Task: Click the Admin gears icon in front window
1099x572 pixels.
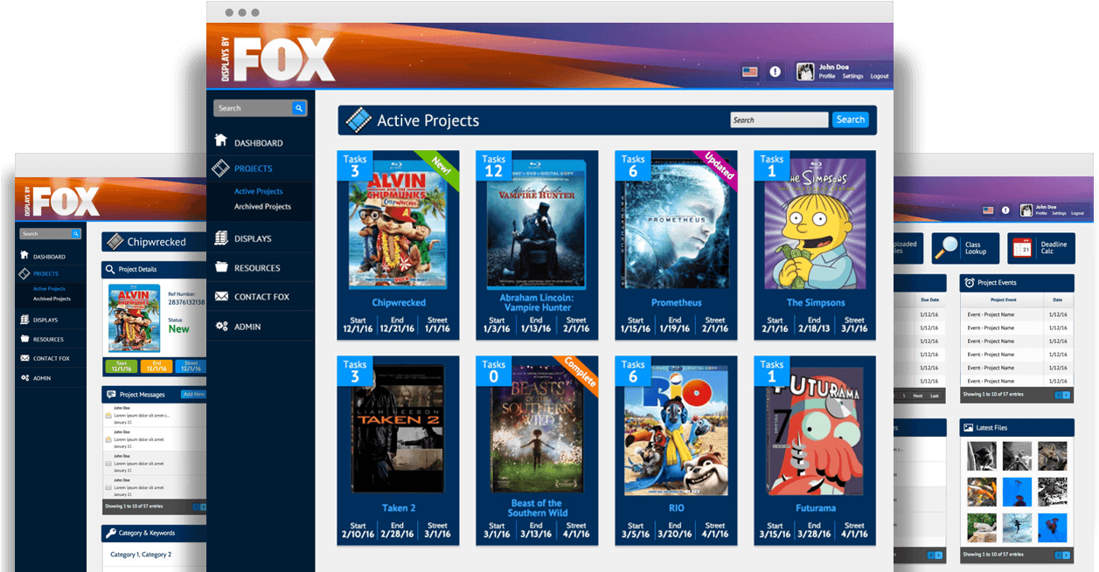Action: 221,327
